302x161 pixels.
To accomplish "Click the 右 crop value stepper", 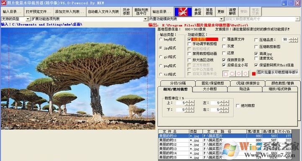I will [225, 110].
